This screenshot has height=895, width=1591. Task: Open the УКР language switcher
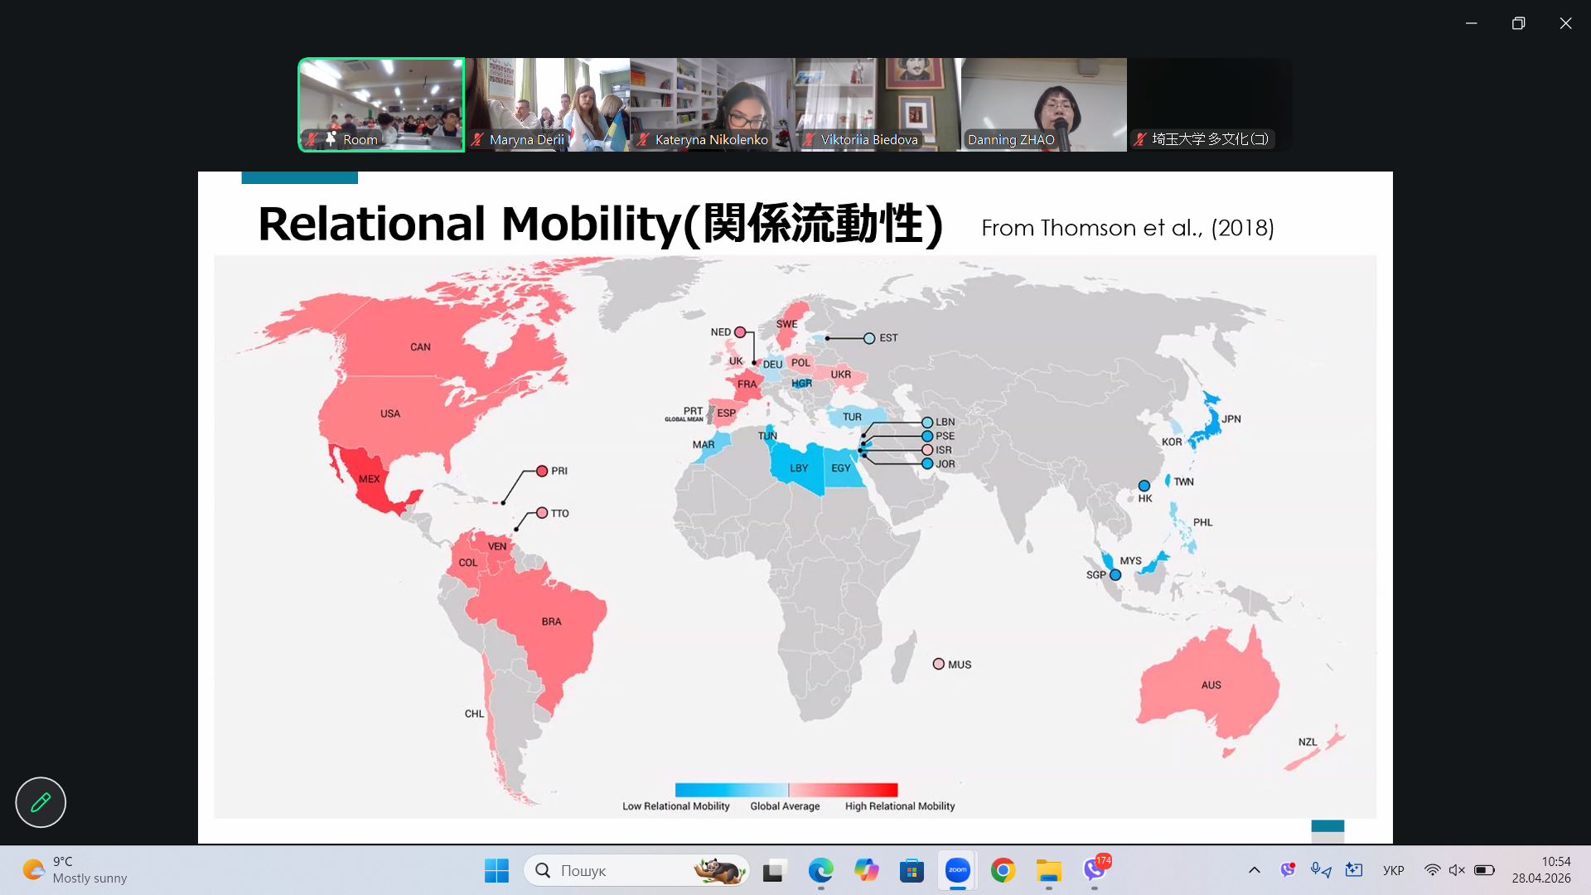point(1393,870)
